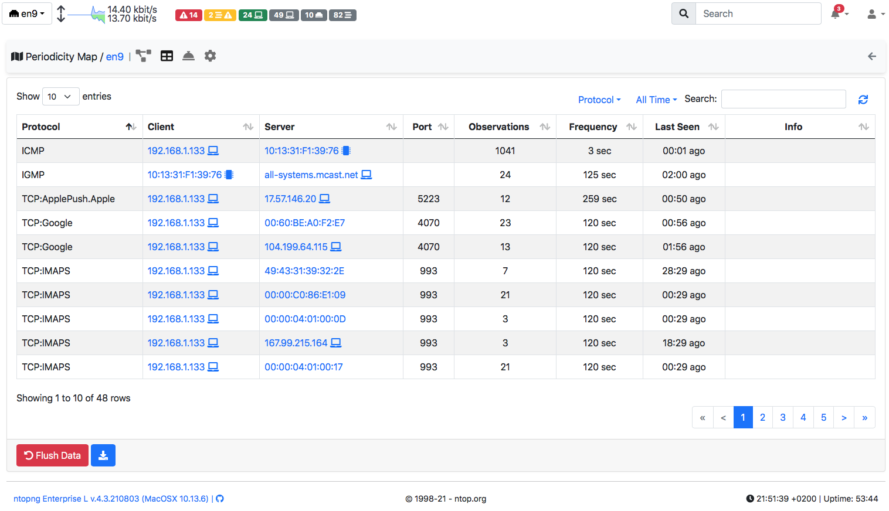Click the green badge with 24 active hosts
The height and width of the screenshot is (511, 889).
pyautogui.click(x=253, y=15)
